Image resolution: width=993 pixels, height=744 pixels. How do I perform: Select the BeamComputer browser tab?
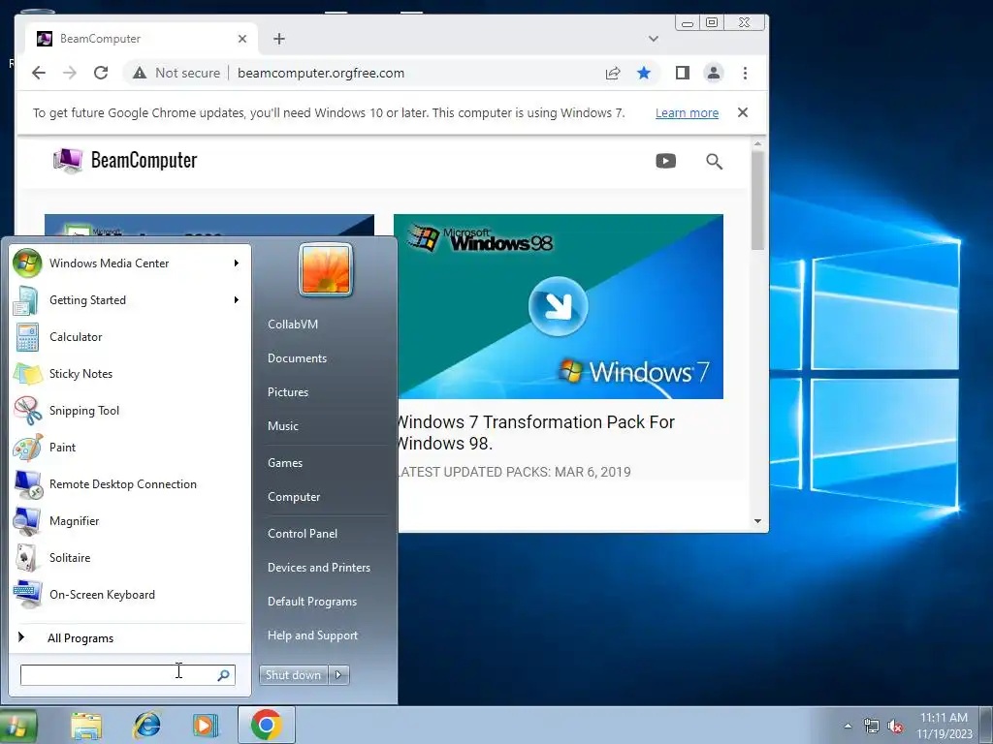pos(142,39)
